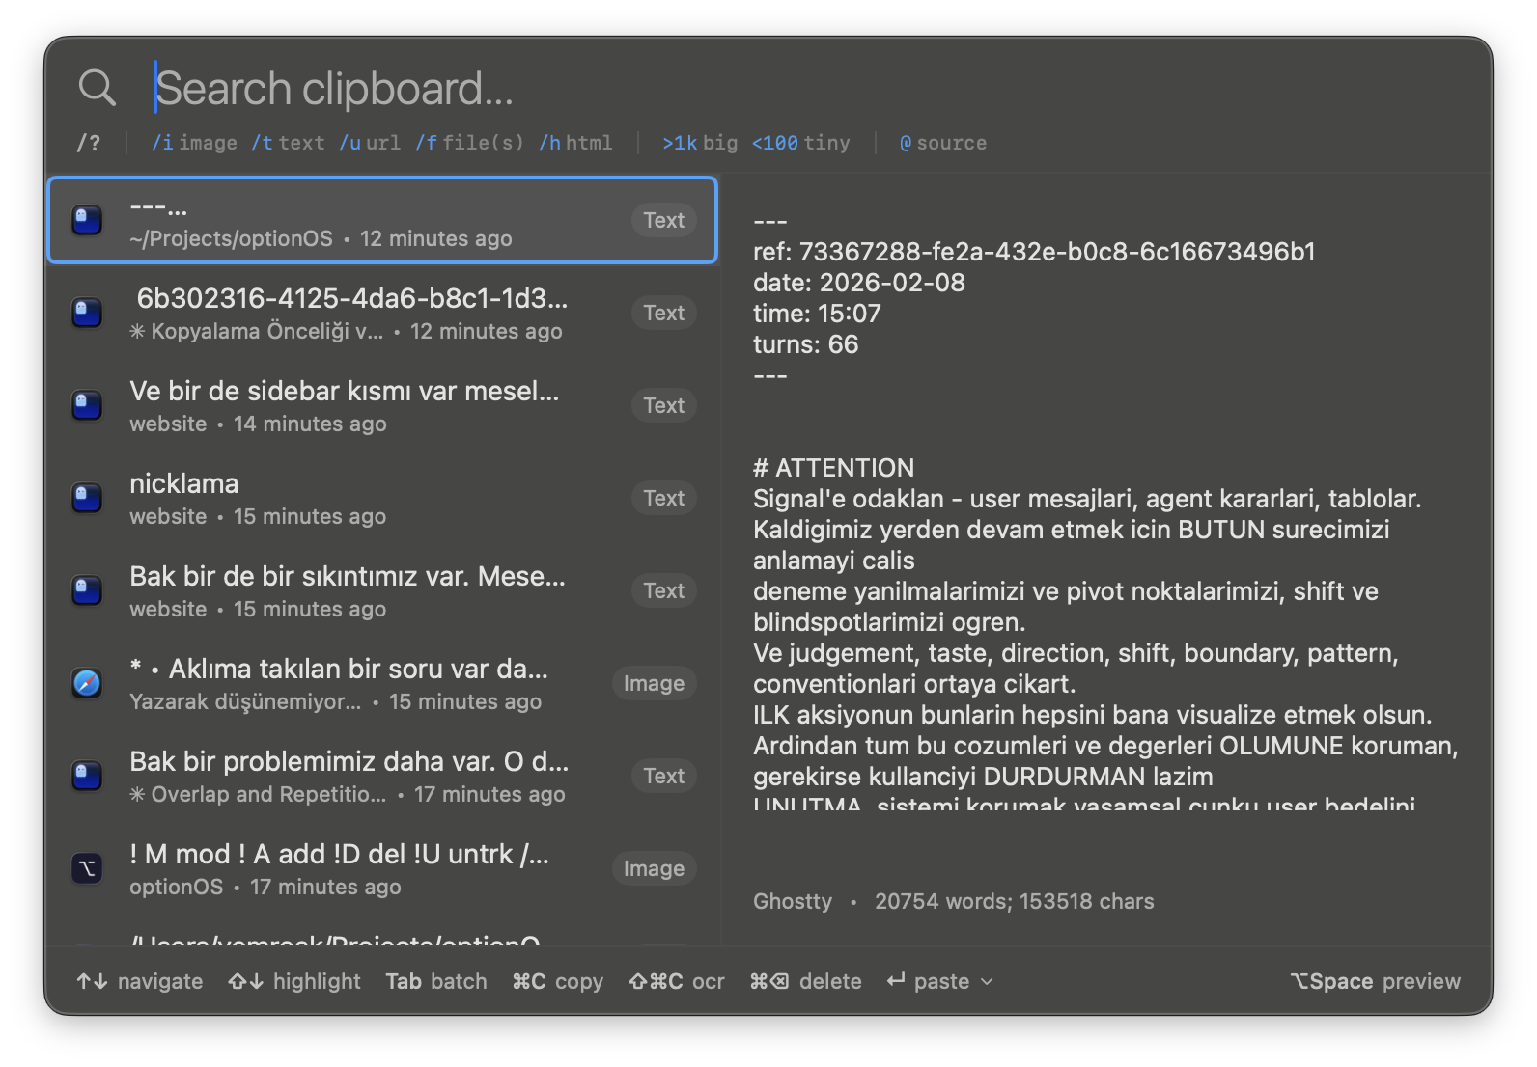Click the optionOS icon beside the M mod entry
The image size is (1537, 1067).
(87, 868)
